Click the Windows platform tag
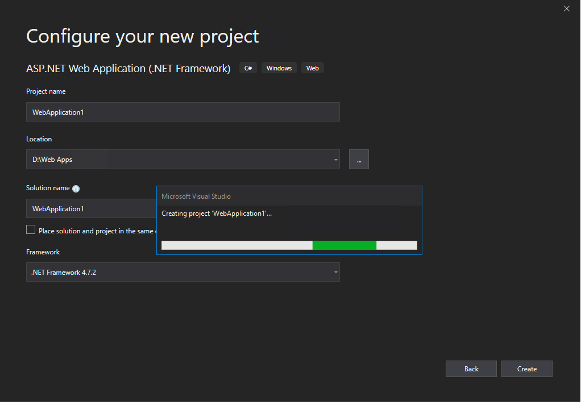Screen dimensions: 581x402 pos(279,68)
